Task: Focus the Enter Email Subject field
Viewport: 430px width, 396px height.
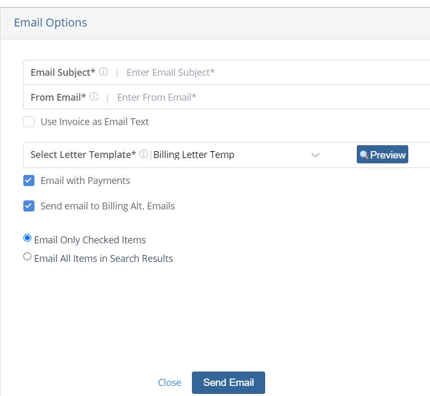Action: (x=277, y=73)
